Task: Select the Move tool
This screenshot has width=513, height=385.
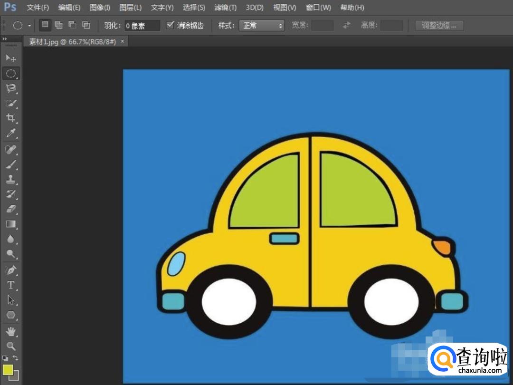Action: [x=11, y=58]
